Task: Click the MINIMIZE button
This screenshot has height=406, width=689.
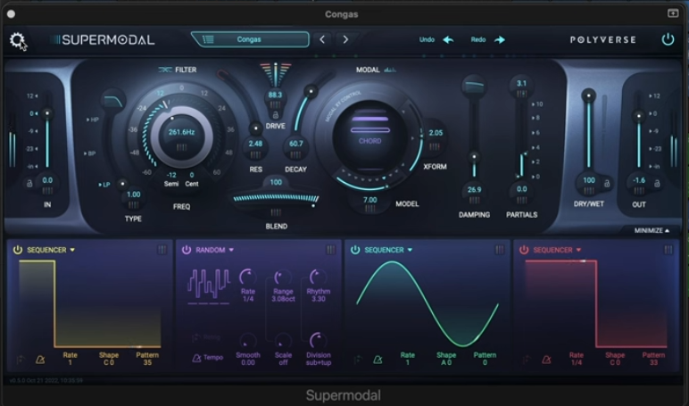Action: 652,230
